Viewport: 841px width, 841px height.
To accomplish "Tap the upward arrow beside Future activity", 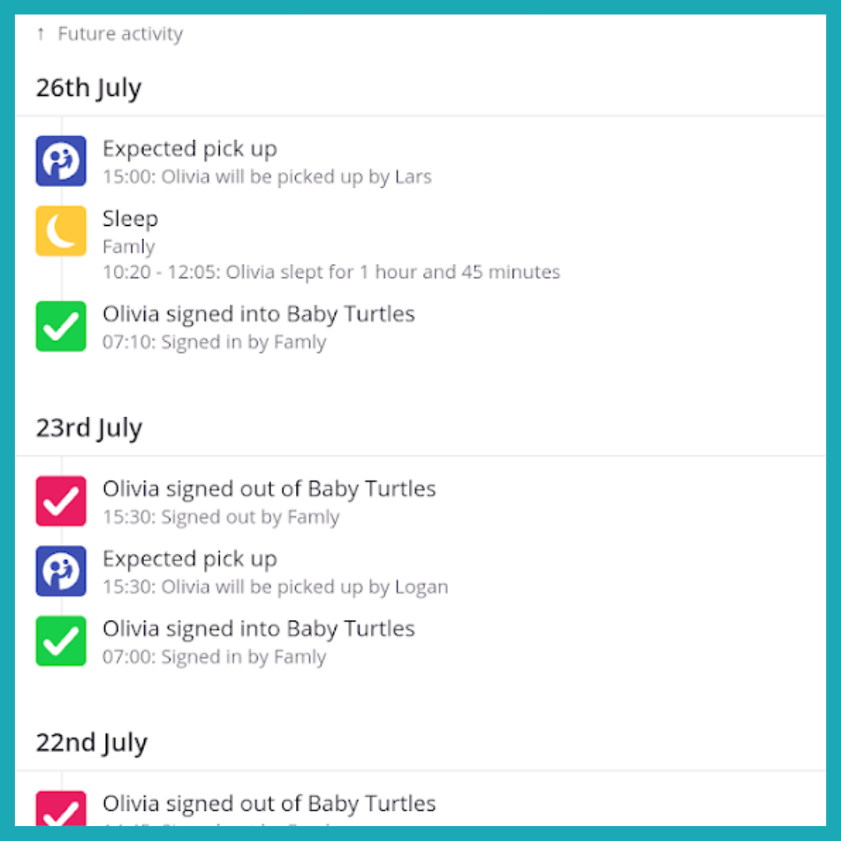I will 40,33.
